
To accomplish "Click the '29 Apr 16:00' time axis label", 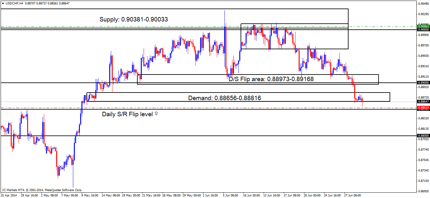I will pyautogui.click(x=29, y=195).
